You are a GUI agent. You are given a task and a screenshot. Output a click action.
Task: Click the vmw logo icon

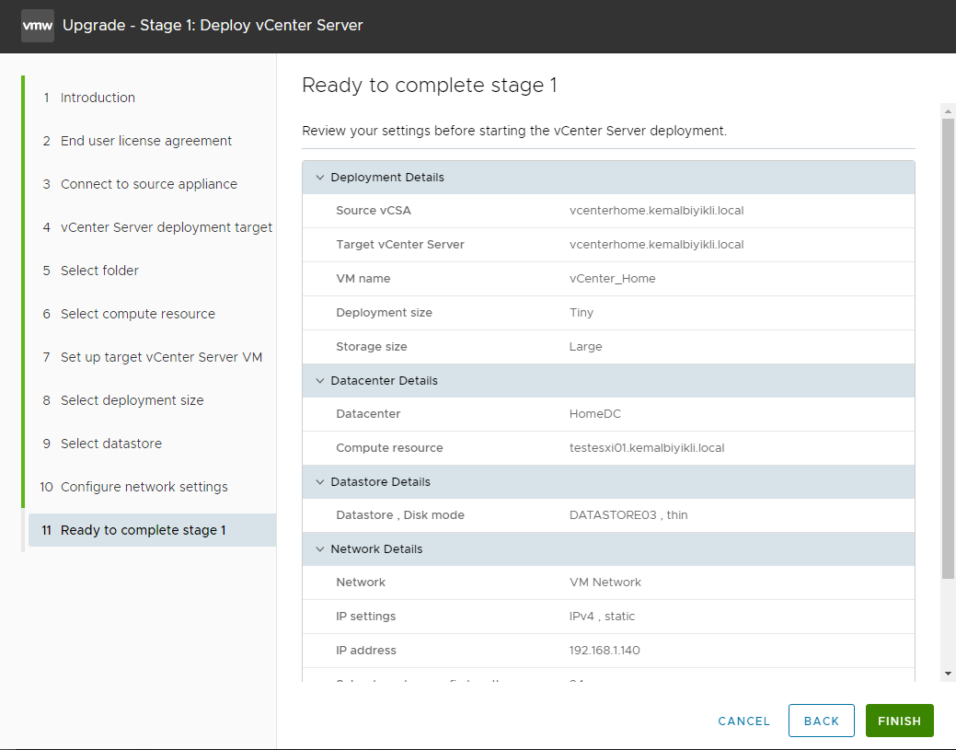pyautogui.click(x=37, y=26)
